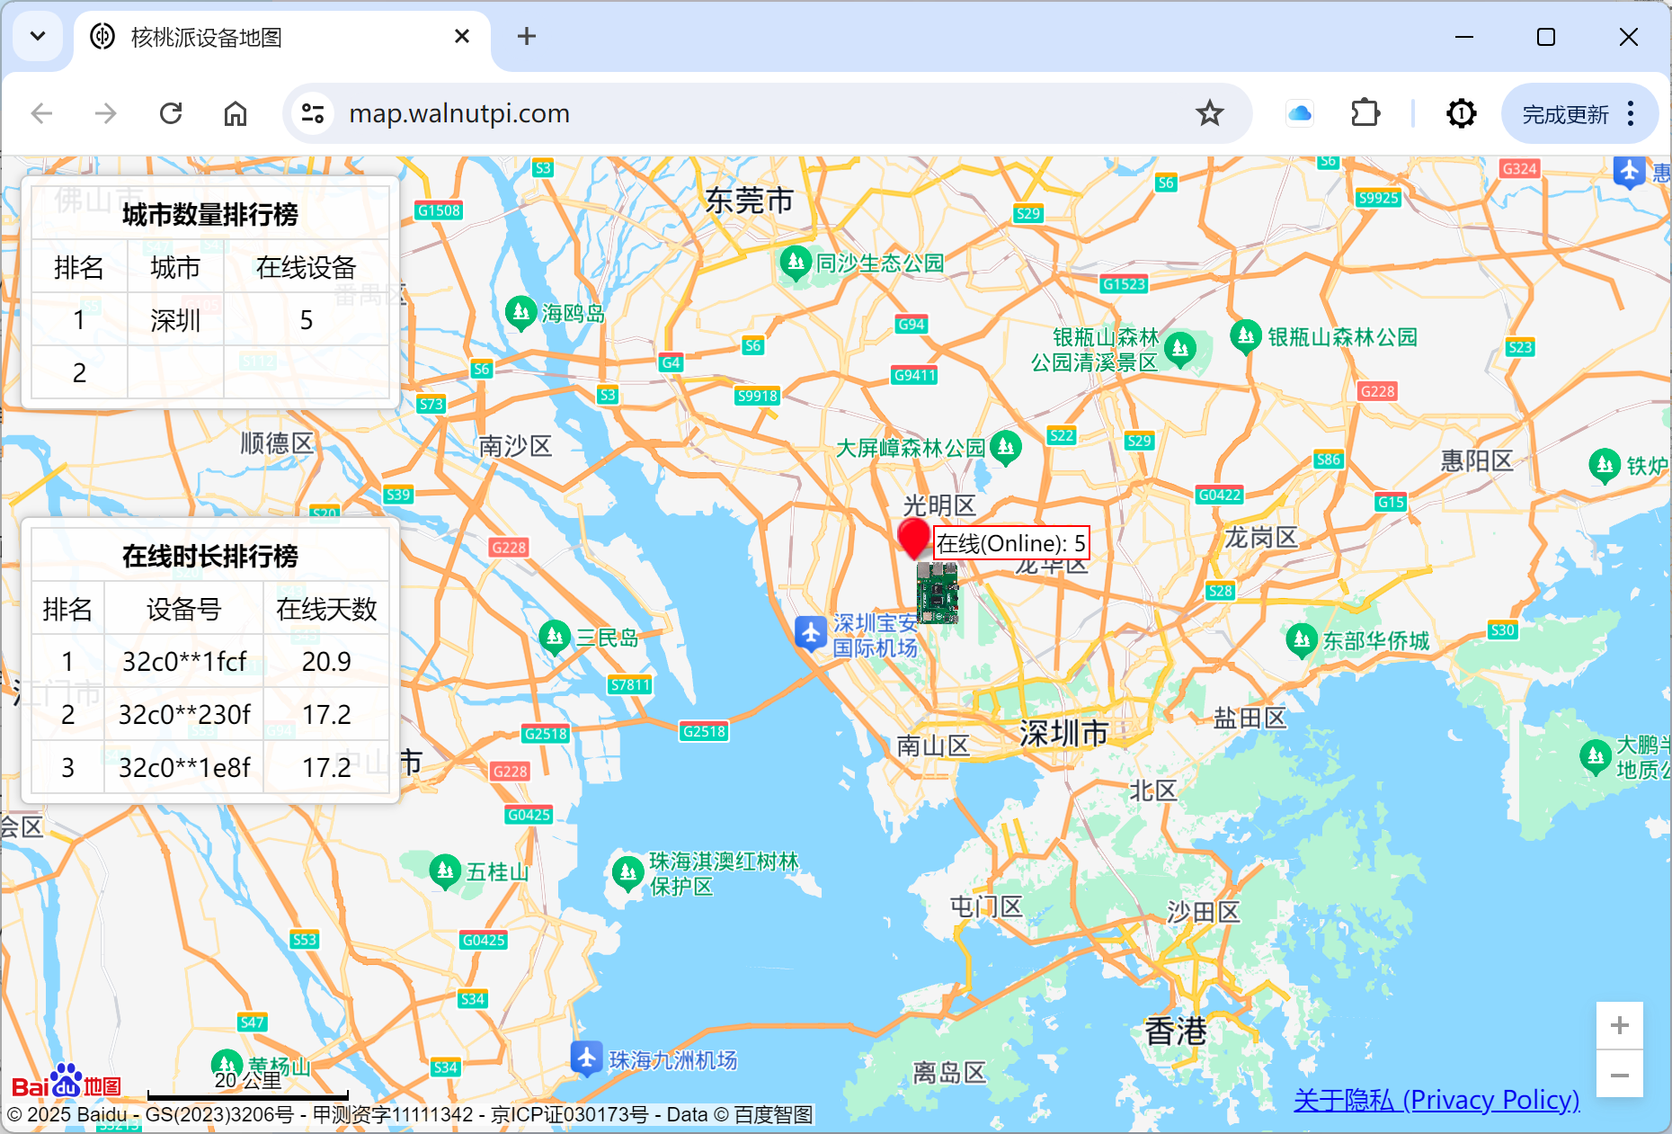Screen dimensions: 1672x1134
Task: Click the 屯门区 district label
Action: tap(986, 906)
